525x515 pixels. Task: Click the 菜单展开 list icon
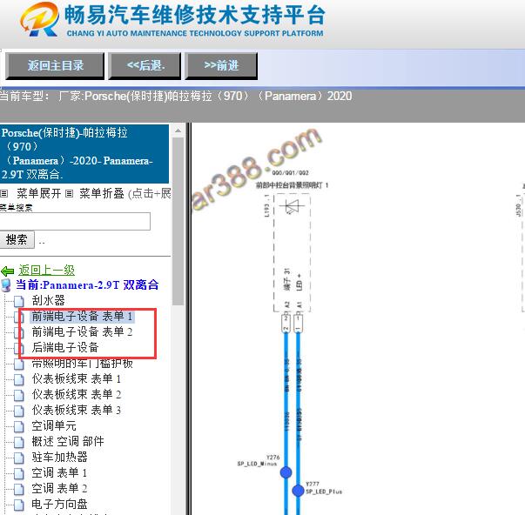[4, 193]
